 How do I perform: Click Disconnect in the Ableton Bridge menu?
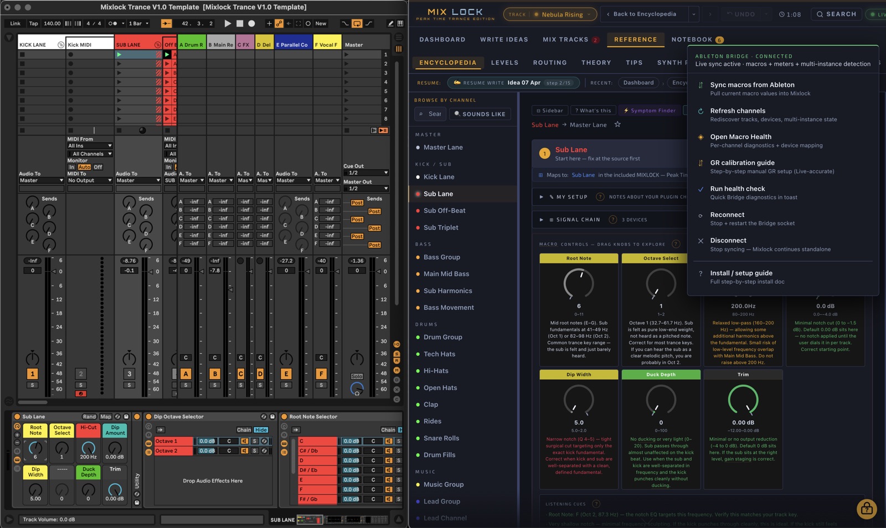[783, 245]
